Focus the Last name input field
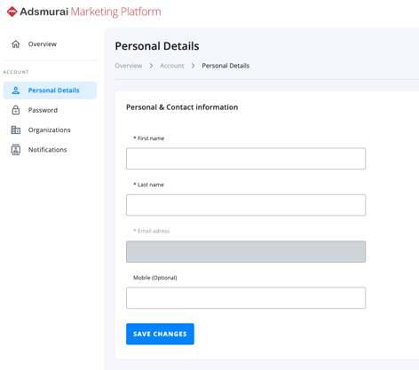The image size is (419, 370). [x=246, y=205]
